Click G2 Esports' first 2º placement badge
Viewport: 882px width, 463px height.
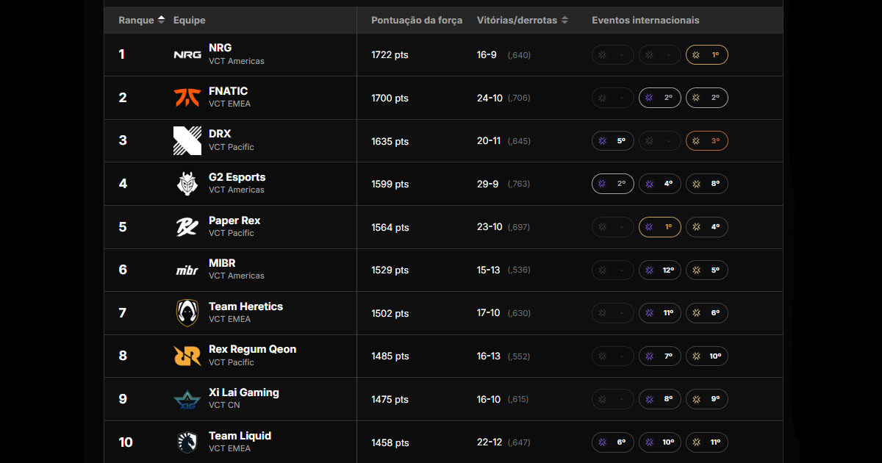pyautogui.click(x=612, y=184)
